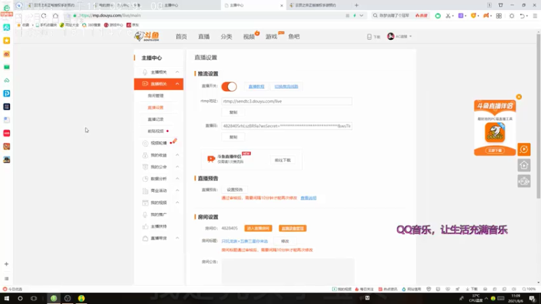541x304 pixels.
Task: Click the 立即下载 button on floating ad
Action: point(495,151)
